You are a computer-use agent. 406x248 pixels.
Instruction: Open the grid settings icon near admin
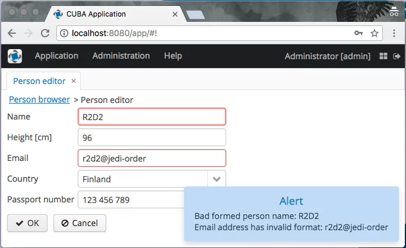click(383, 56)
